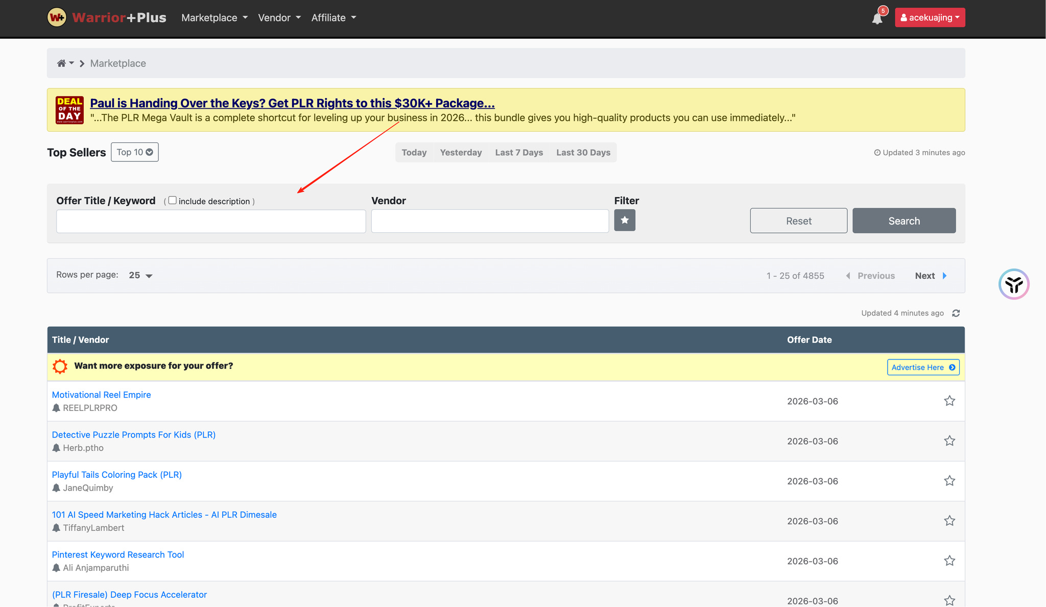
Task: Toggle favorite on Playful Tails Coloring Pack
Action: click(949, 480)
